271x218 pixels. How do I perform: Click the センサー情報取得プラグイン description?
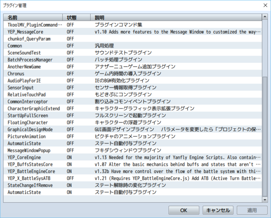[126, 88]
